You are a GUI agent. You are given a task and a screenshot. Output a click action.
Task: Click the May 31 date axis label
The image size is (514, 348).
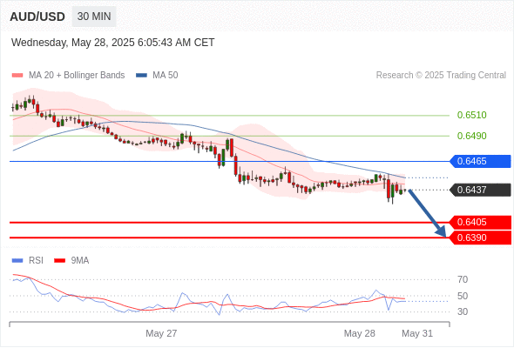coord(417,333)
